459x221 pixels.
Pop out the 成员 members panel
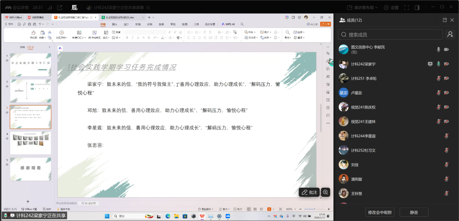pyautogui.click(x=445, y=20)
